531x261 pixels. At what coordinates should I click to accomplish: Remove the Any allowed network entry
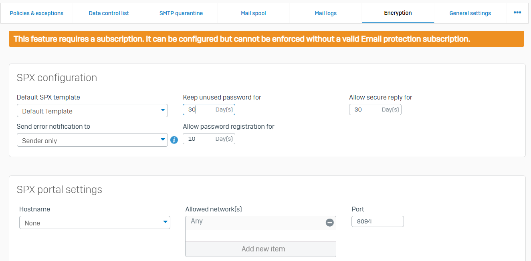(x=329, y=223)
